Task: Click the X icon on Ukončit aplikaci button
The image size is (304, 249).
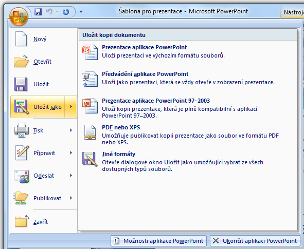Action: click(216, 241)
